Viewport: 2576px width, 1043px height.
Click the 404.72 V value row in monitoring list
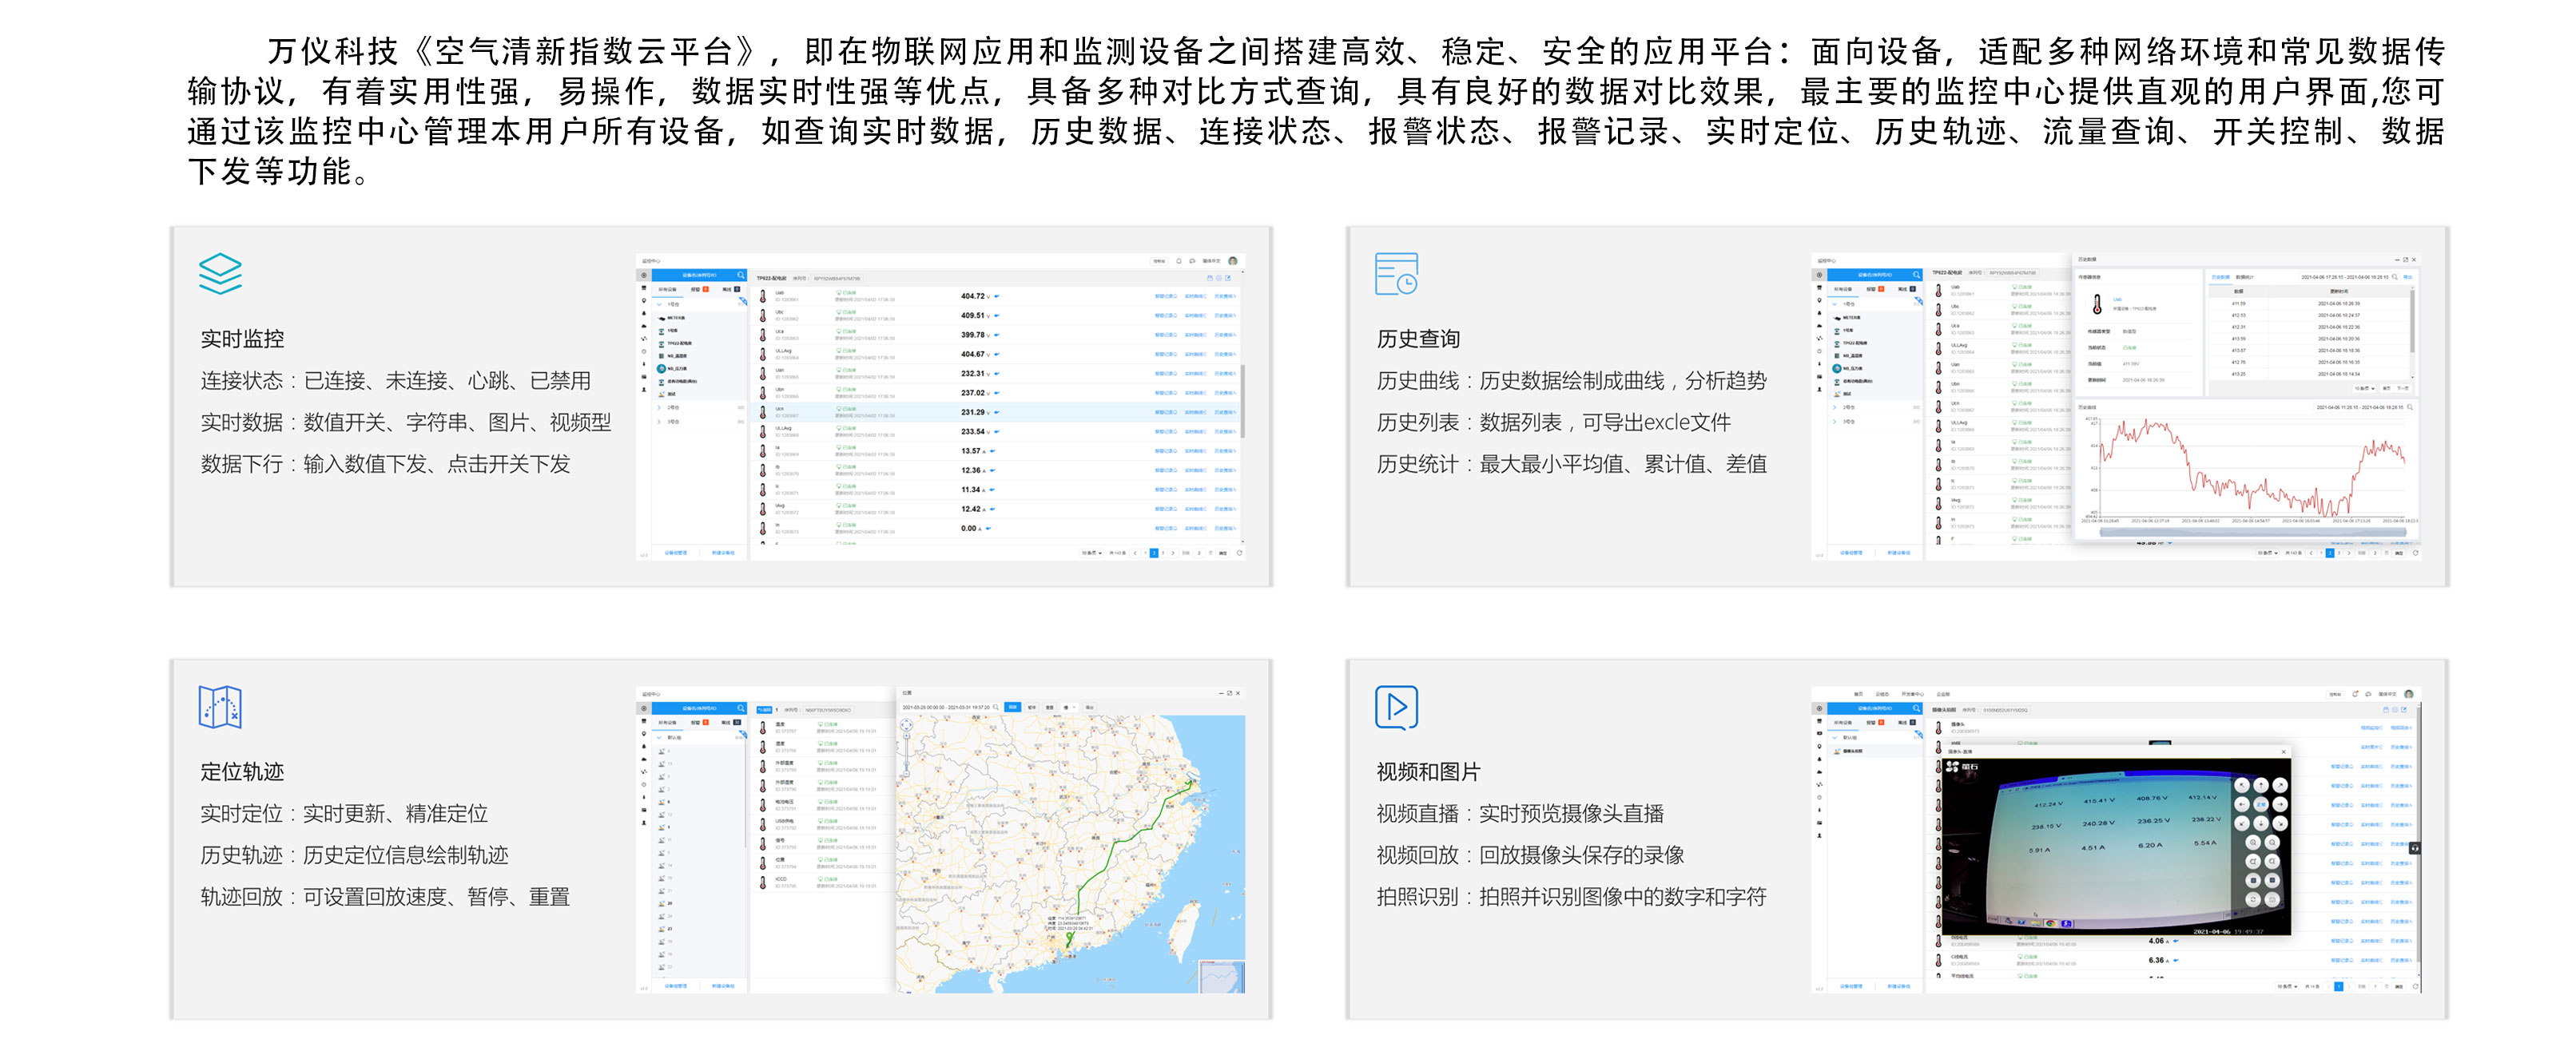(973, 295)
